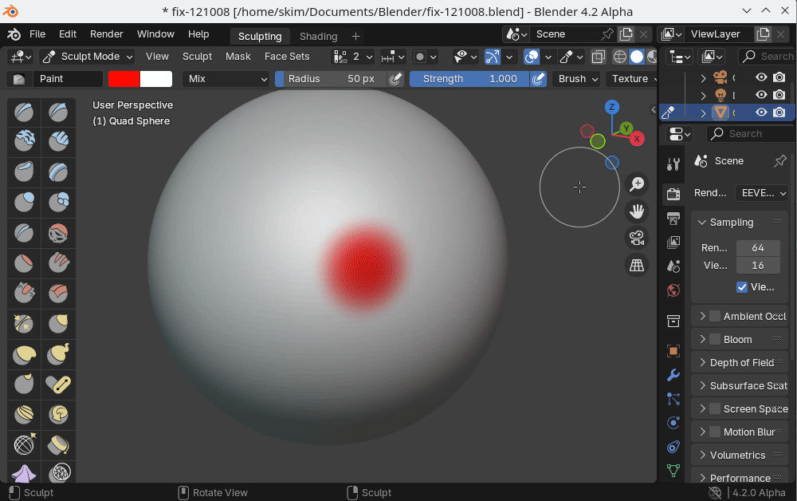Open the Window menu

(155, 34)
